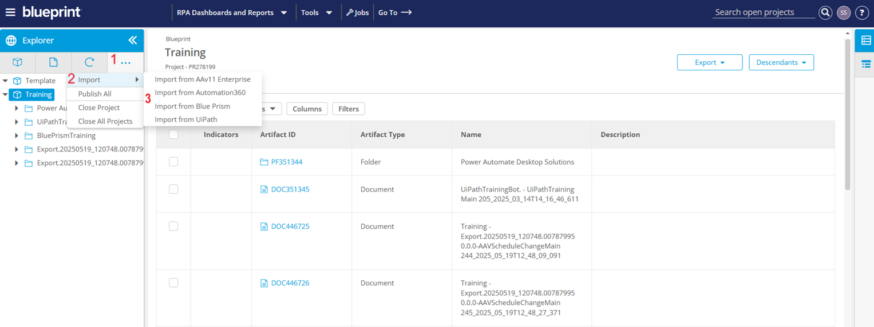Click the Description column header

click(x=620, y=134)
